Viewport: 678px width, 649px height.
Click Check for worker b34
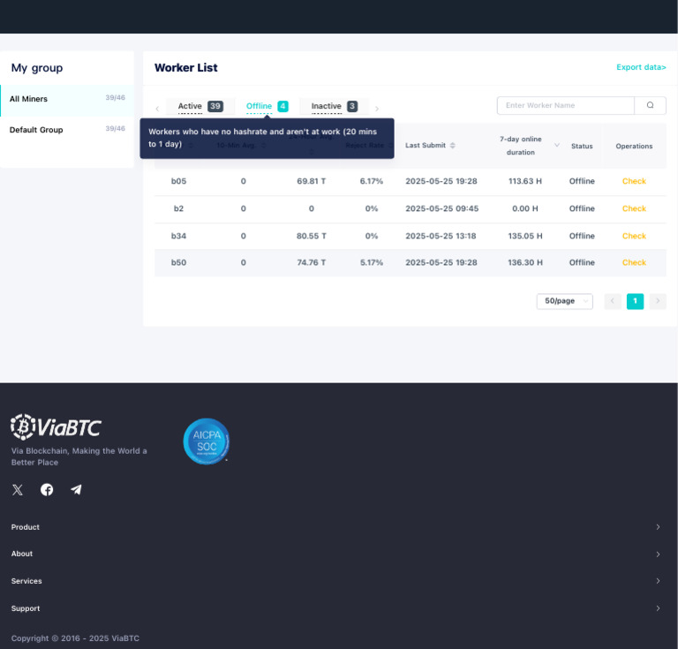click(x=634, y=236)
